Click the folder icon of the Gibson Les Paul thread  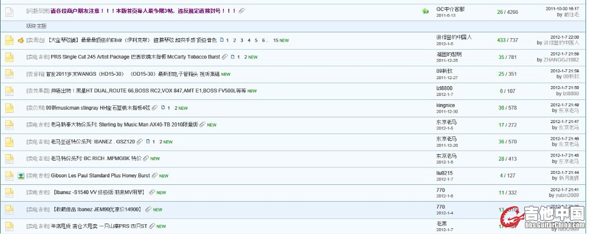9,176
